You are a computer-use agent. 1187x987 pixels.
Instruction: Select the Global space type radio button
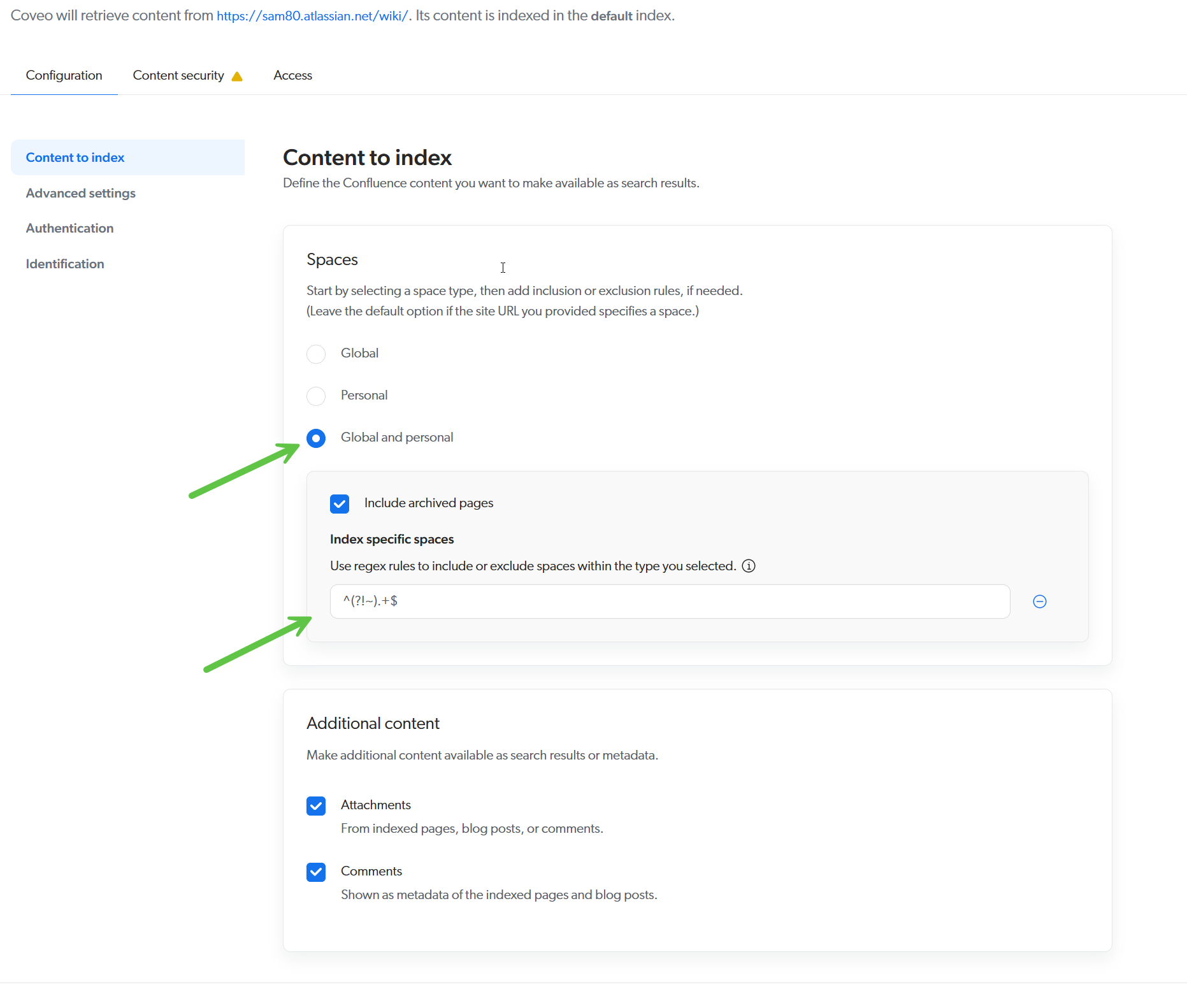coord(316,354)
